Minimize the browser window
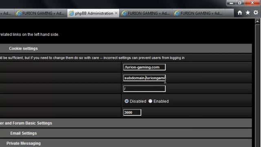261x147 pixels. 231,3
